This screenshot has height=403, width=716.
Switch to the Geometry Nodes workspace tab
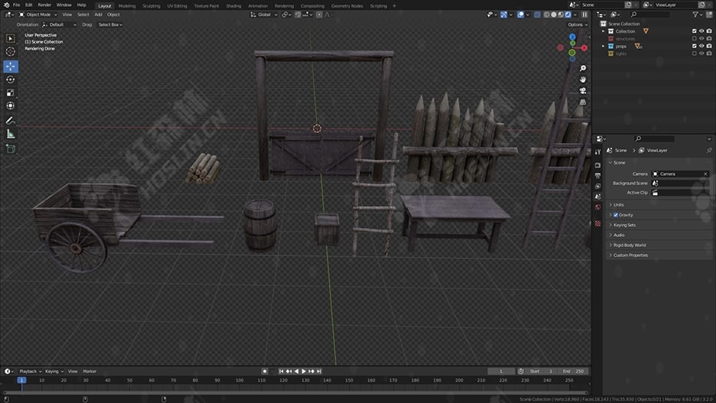pos(347,6)
